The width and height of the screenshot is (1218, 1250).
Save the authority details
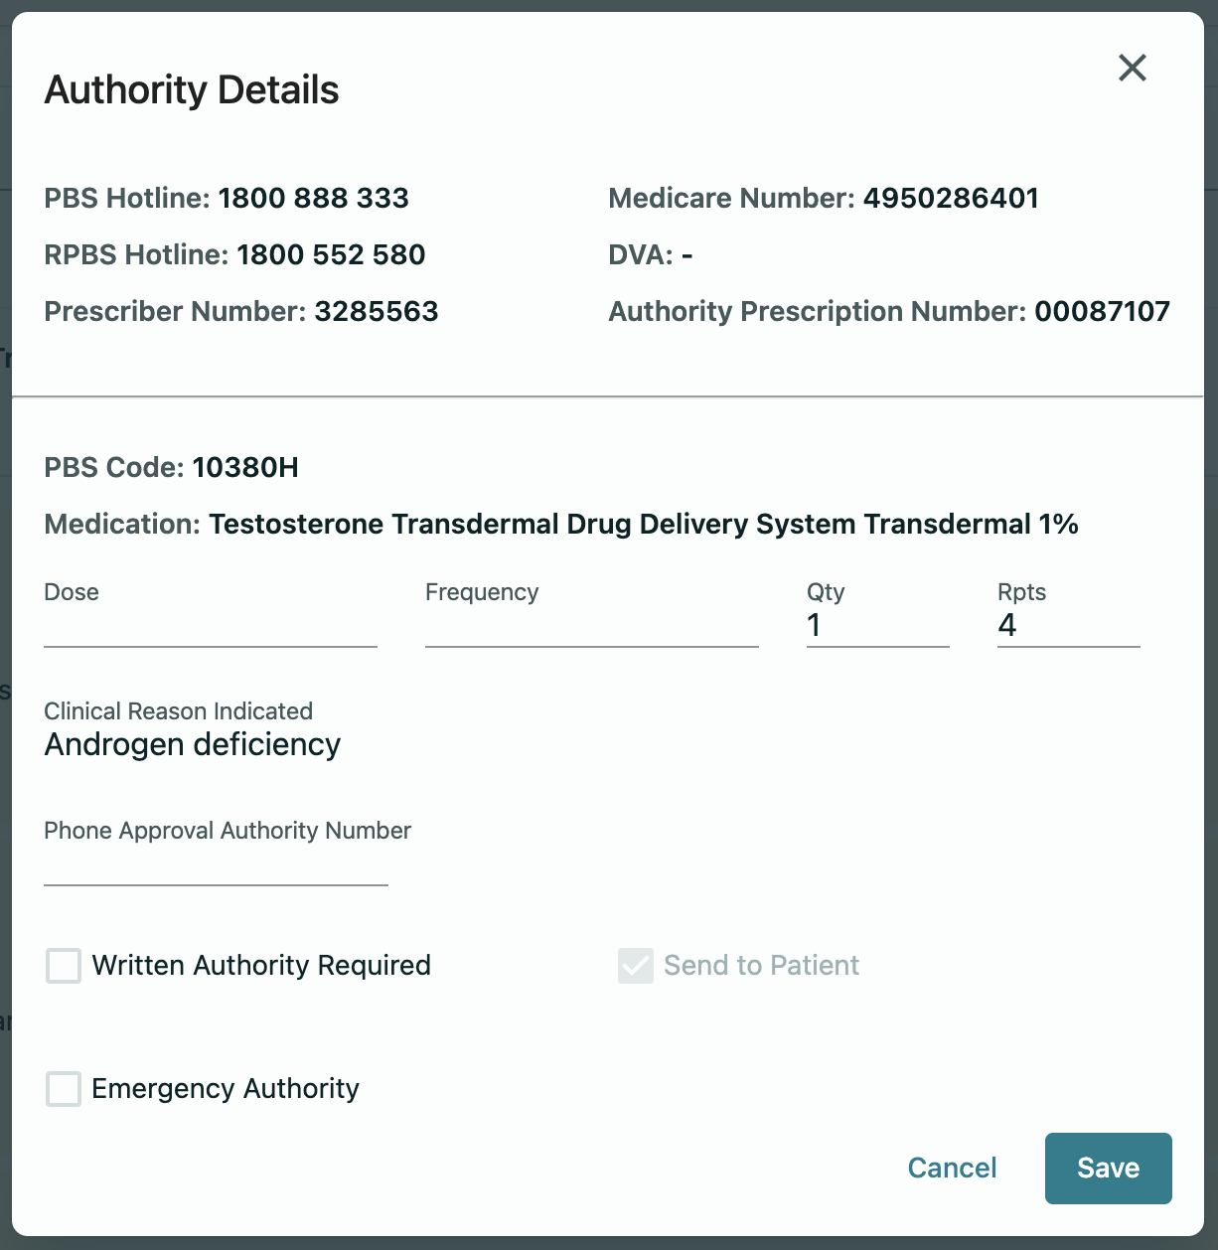1108,1168
